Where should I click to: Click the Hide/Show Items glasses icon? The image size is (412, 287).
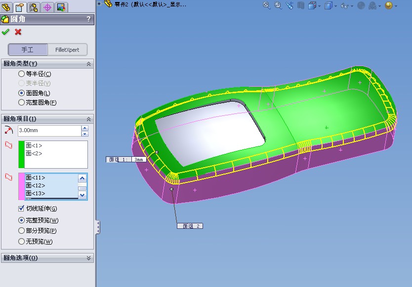[x=344, y=6]
